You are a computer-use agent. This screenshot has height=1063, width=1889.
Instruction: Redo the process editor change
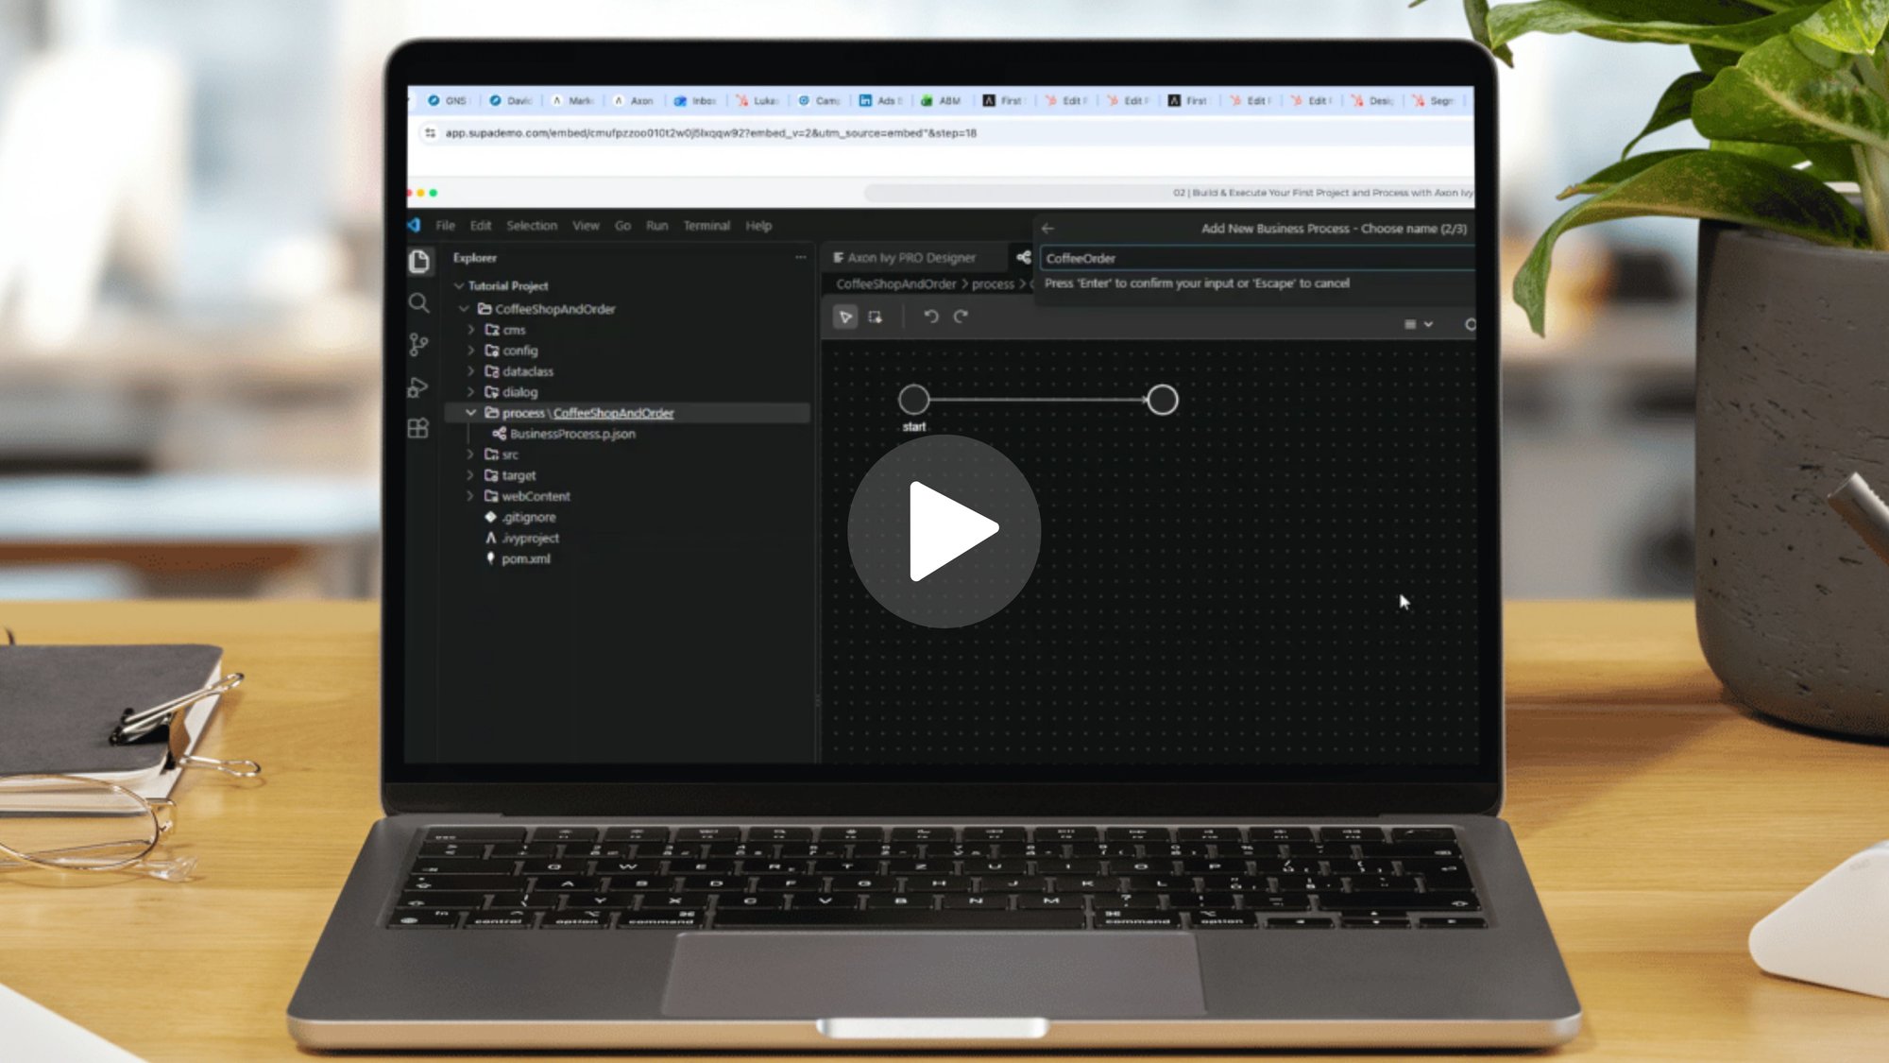pos(961,317)
